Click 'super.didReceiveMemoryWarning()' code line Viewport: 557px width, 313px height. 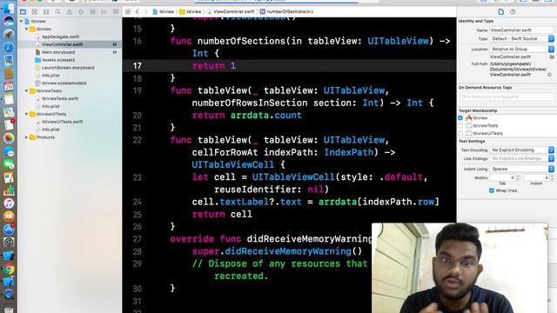[x=277, y=251]
